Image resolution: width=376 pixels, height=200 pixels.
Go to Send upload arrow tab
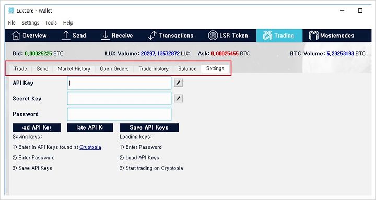(x=66, y=36)
